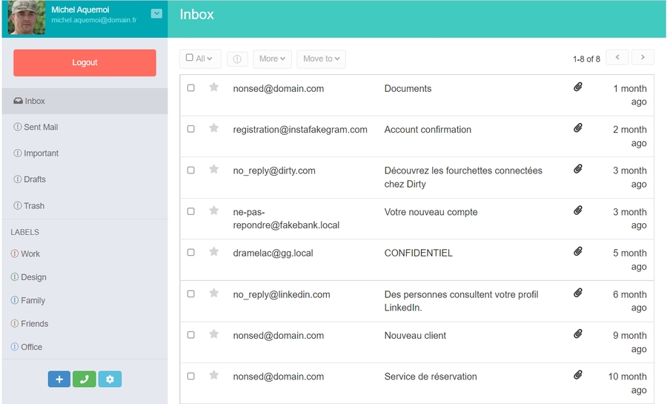Open the Votre nouveau compte email
The image size is (667, 404).
pyautogui.click(x=431, y=212)
